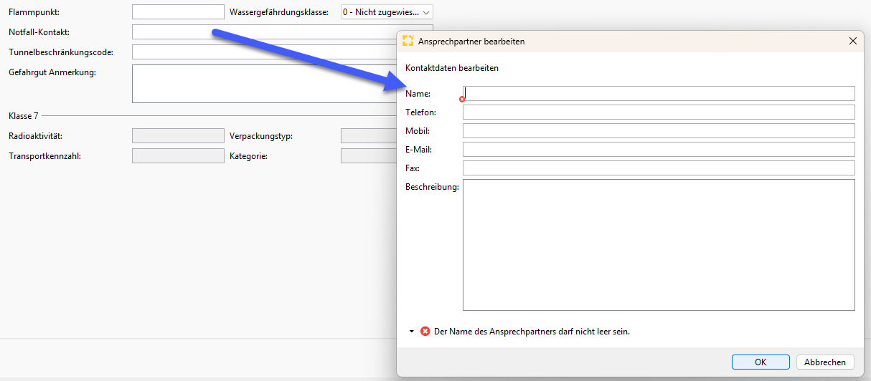This screenshot has height=381, width=871.
Task: Select the Mobil input field
Action: [x=659, y=131]
